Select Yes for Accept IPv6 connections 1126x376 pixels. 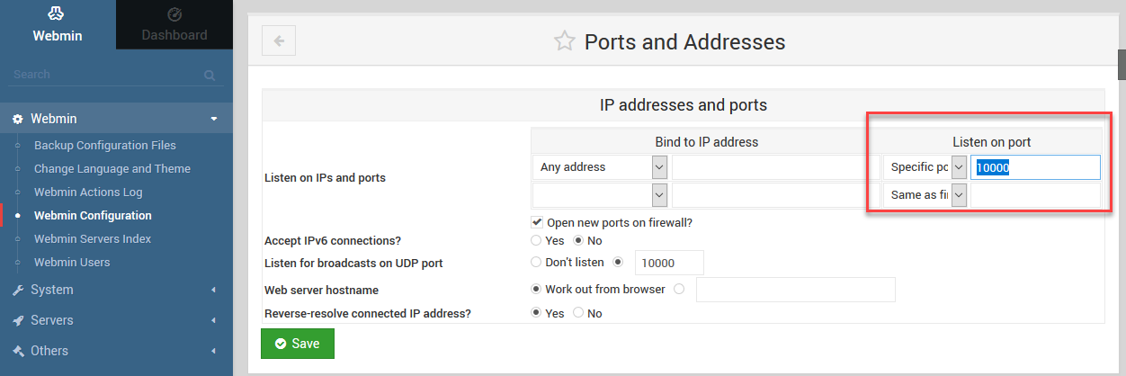point(537,241)
